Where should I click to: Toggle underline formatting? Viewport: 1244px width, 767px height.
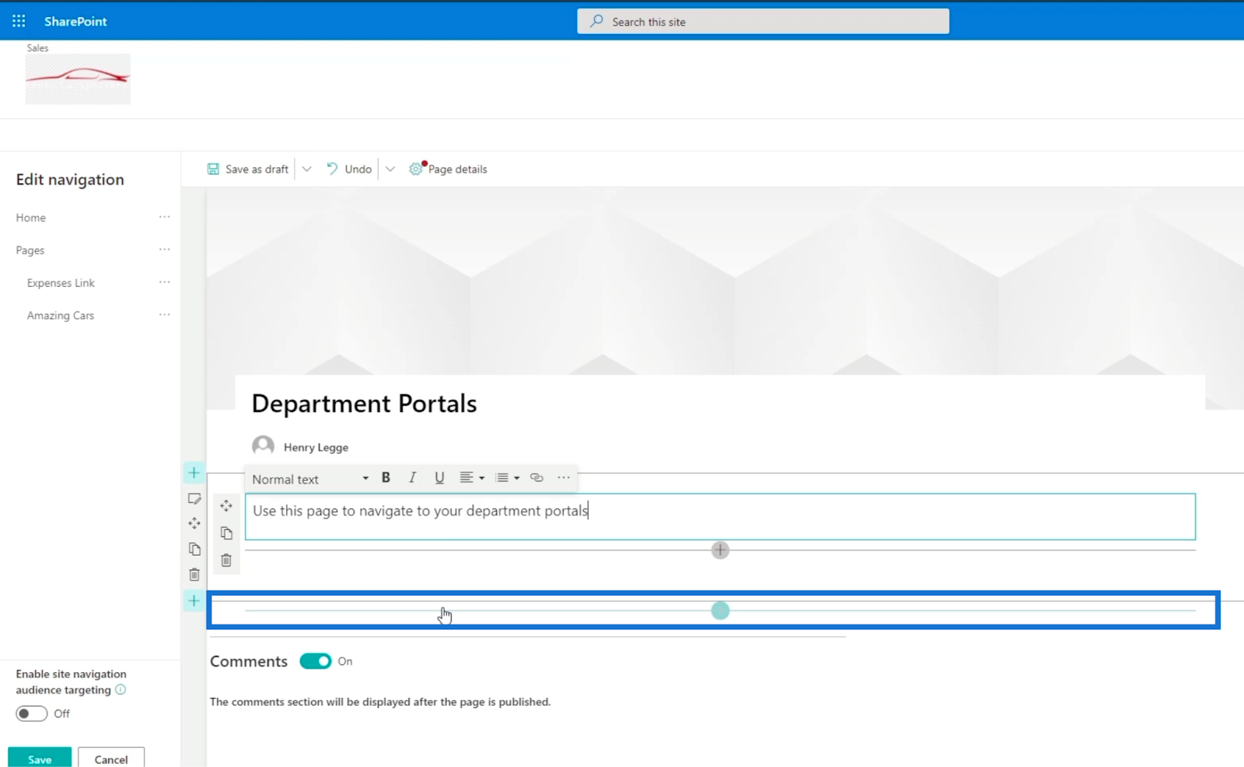tap(439, 478)
